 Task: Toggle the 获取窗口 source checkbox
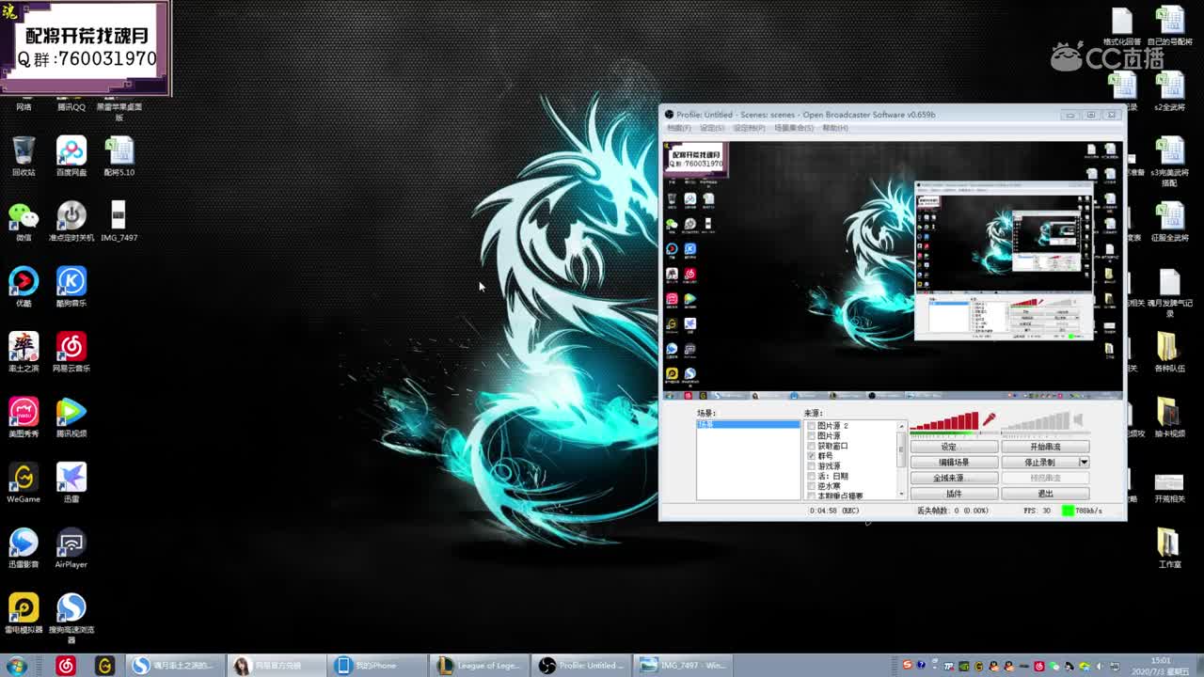812,446
